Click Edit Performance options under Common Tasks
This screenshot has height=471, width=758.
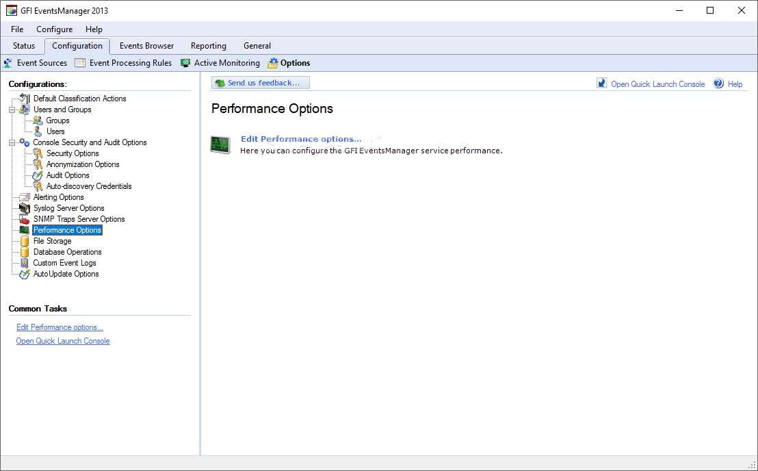coord(60,327)
